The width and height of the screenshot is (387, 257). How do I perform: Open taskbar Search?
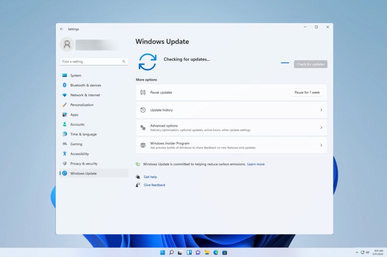[x=171, y=252]
